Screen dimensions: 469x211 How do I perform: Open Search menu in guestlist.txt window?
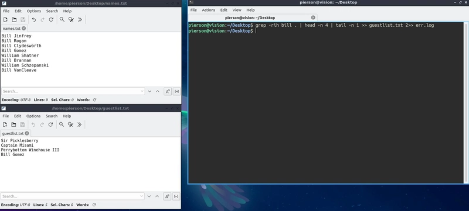[52, 116]
